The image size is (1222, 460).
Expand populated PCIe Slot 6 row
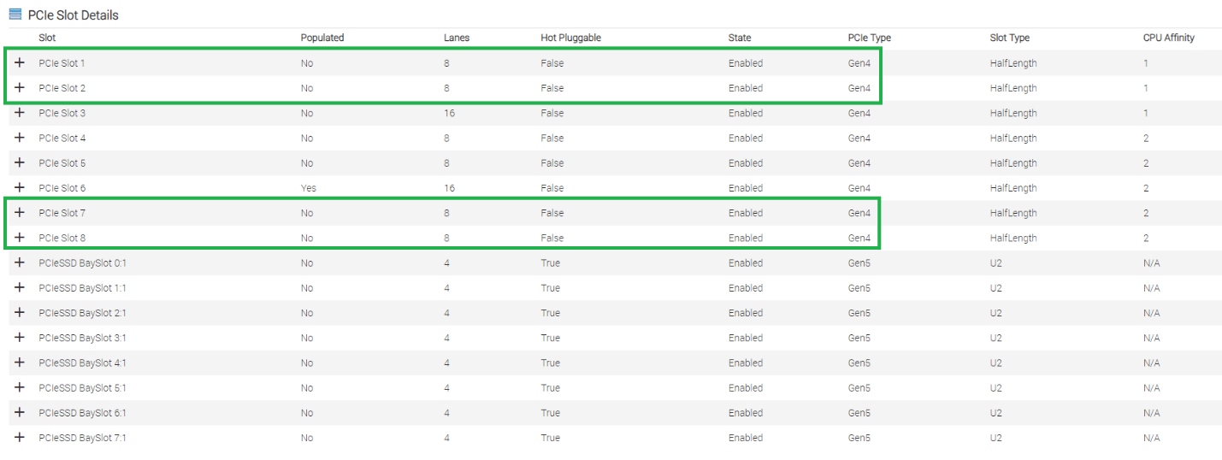[20, 188]
